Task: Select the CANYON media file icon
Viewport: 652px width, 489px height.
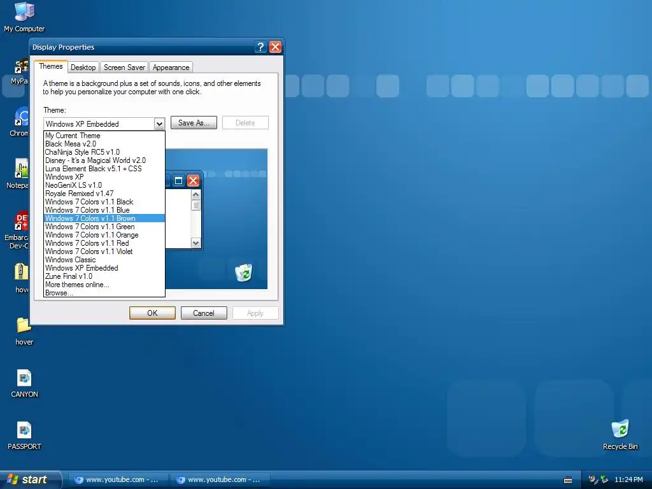Action: coord(24,383)
